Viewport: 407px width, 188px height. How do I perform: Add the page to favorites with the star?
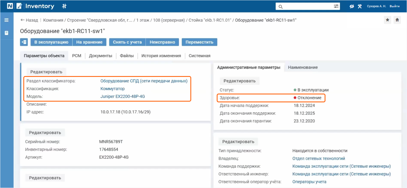point(387,20)
